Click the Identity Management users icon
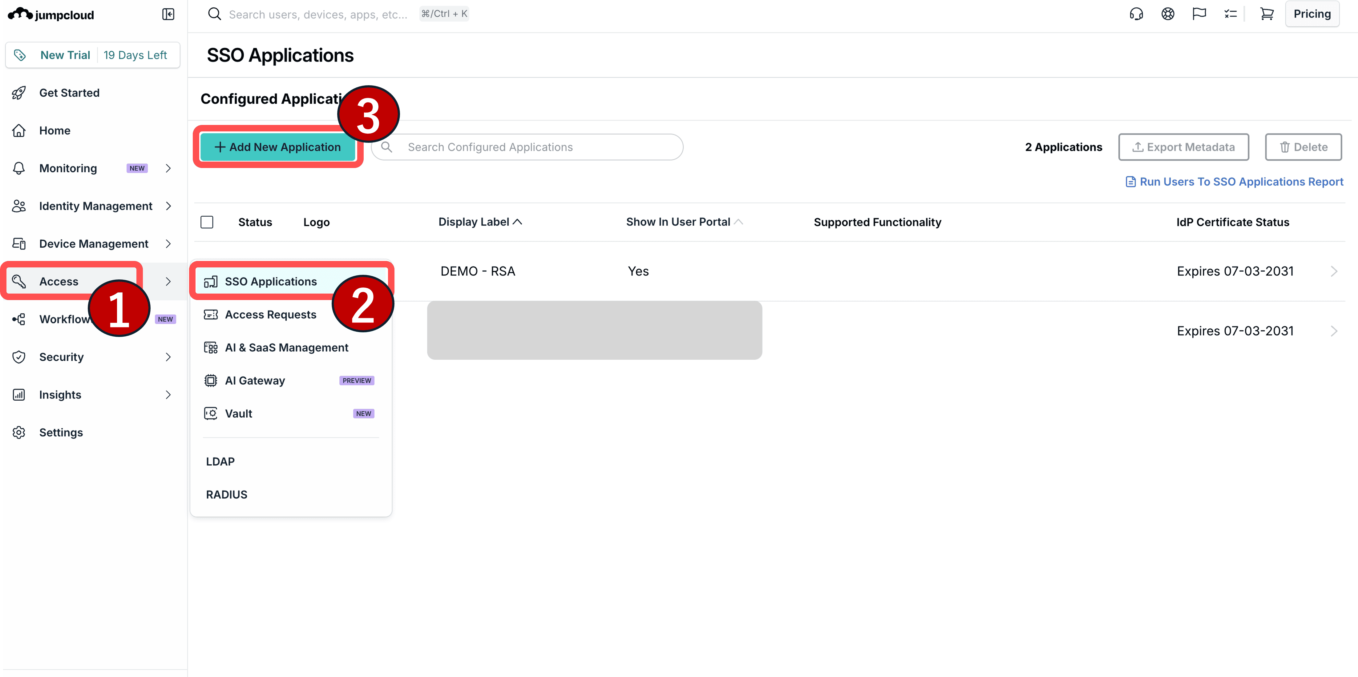Image resolution: width=1358 pixels, height=677 pixels. pyautogui.click(x=19, y=206)
